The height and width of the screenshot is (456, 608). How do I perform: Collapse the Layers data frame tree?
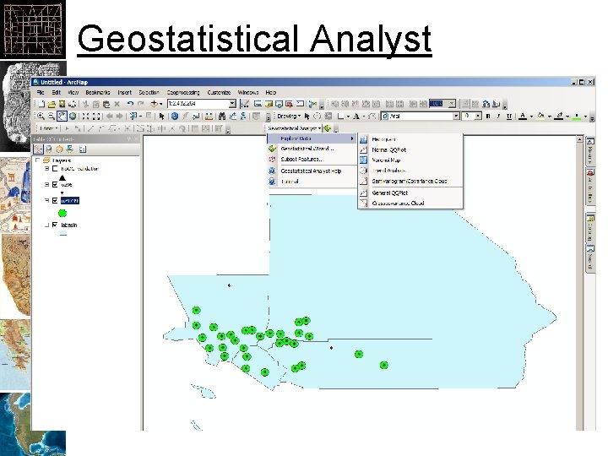[x=37, y=160]
